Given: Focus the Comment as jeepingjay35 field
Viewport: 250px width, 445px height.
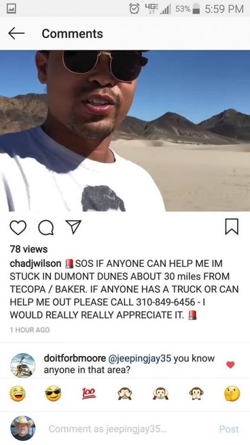Looking at the screenshot, I should click(x=108, y=429).
